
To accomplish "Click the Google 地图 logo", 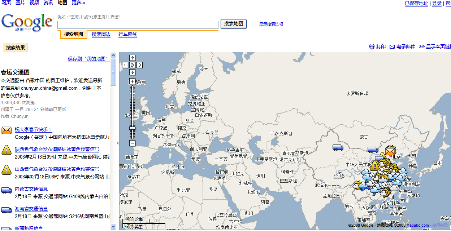I will [27, 22].
